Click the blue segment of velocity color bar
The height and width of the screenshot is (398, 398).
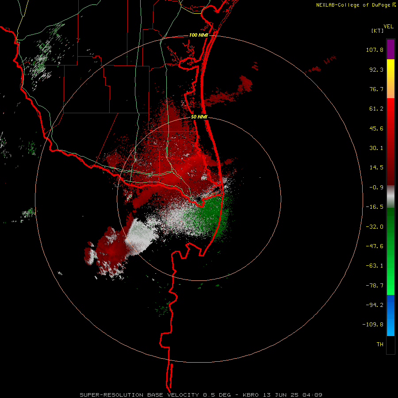[390, 315]
